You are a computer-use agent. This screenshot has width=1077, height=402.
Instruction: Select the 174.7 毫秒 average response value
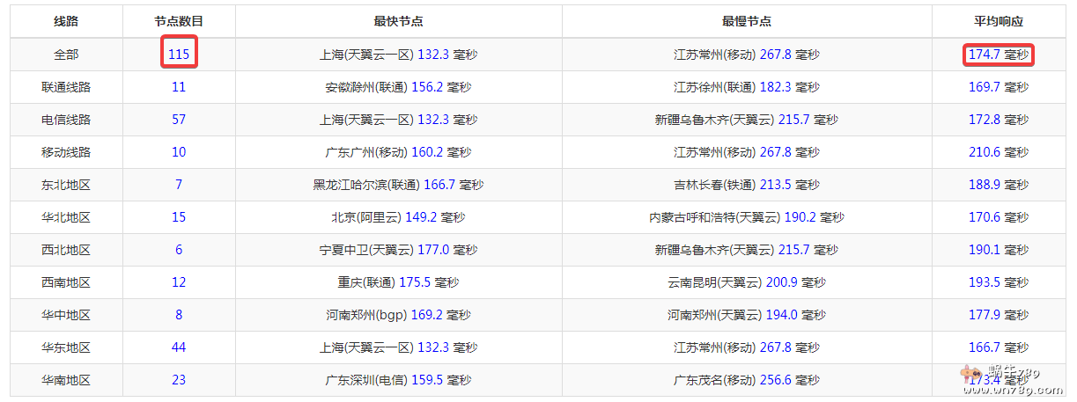(x=997, y=55)
